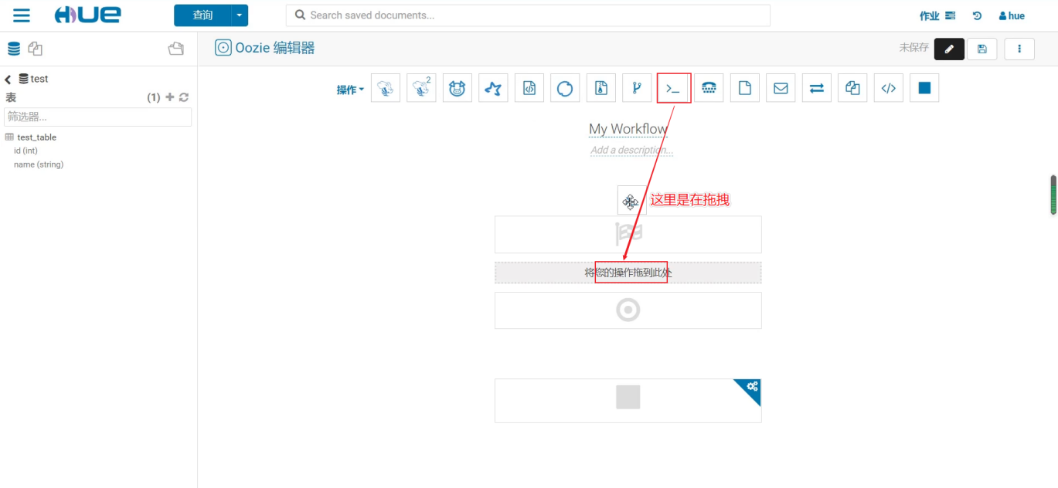
Task: Open job history clock icon
Action: (977, 15)
